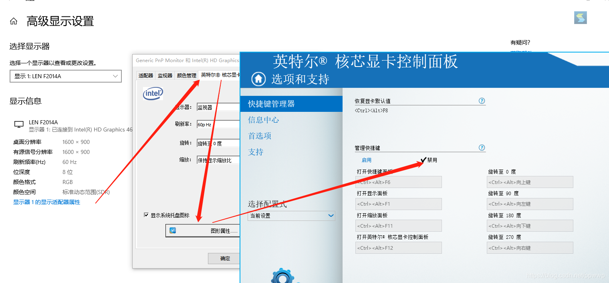This screenshot has width=609, height=283.
Task: Select 信息中心 in Intel sidebar
Action: [x=263, y=120]
